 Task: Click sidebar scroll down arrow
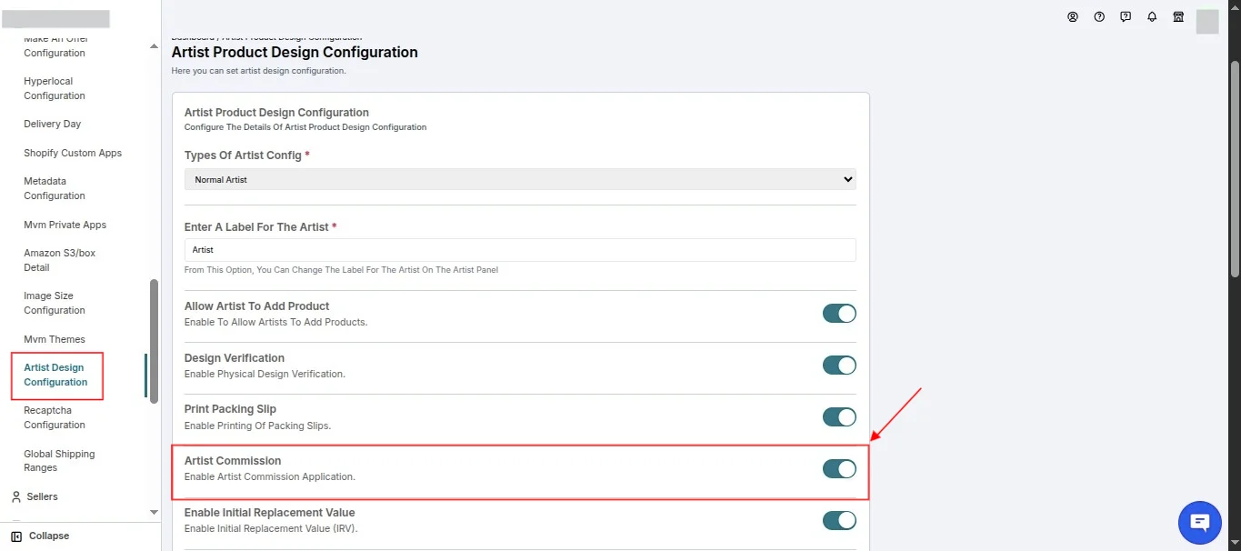click(x=154, y=513)
